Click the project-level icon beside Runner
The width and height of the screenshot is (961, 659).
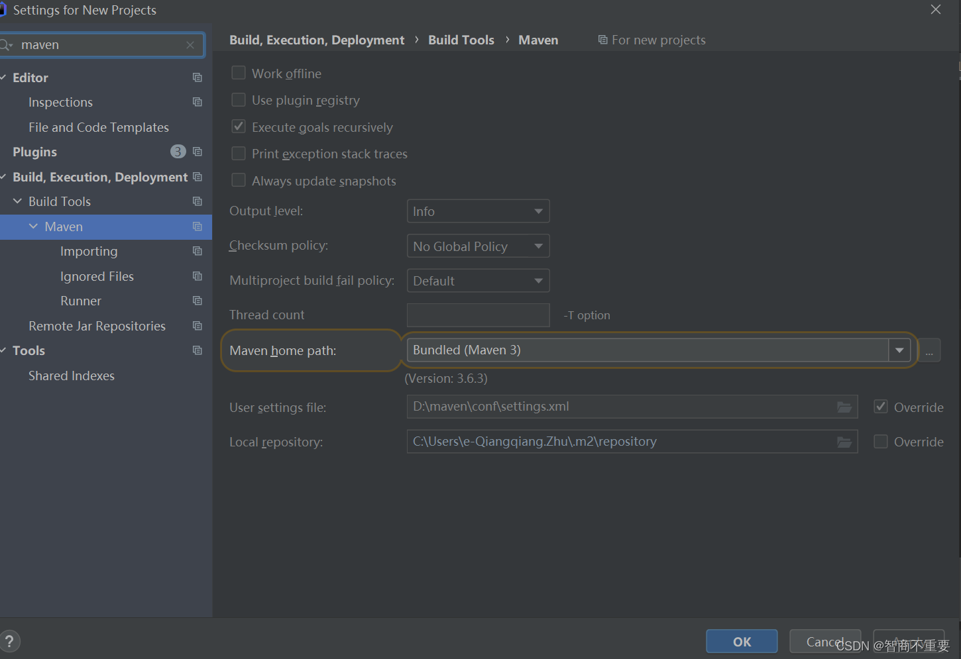[x=197, y=301]
